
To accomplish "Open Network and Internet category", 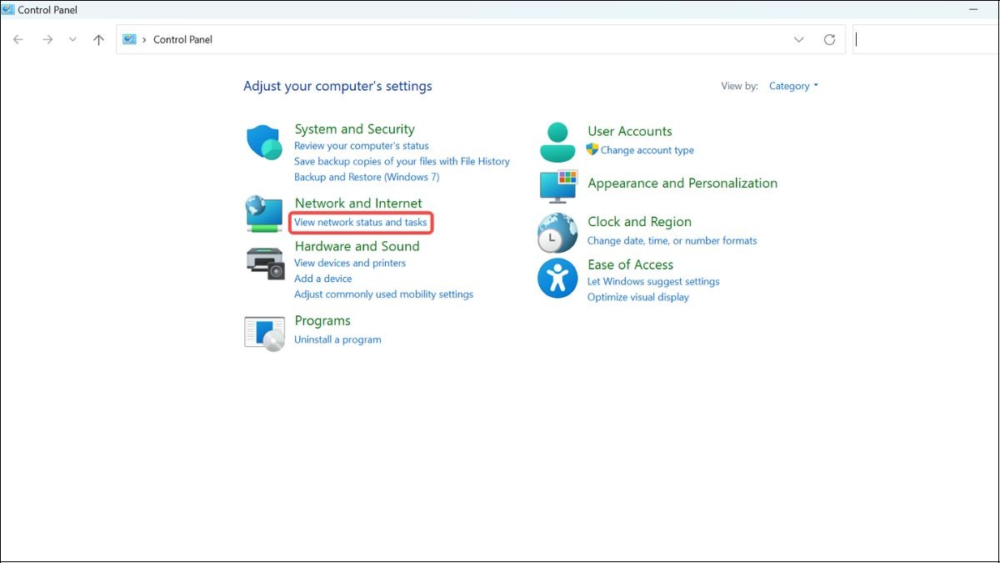I will [358, 204].
